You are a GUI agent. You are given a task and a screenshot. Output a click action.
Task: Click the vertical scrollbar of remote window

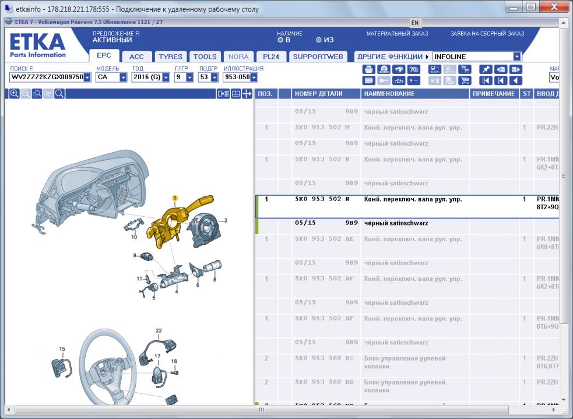(563, 175)
